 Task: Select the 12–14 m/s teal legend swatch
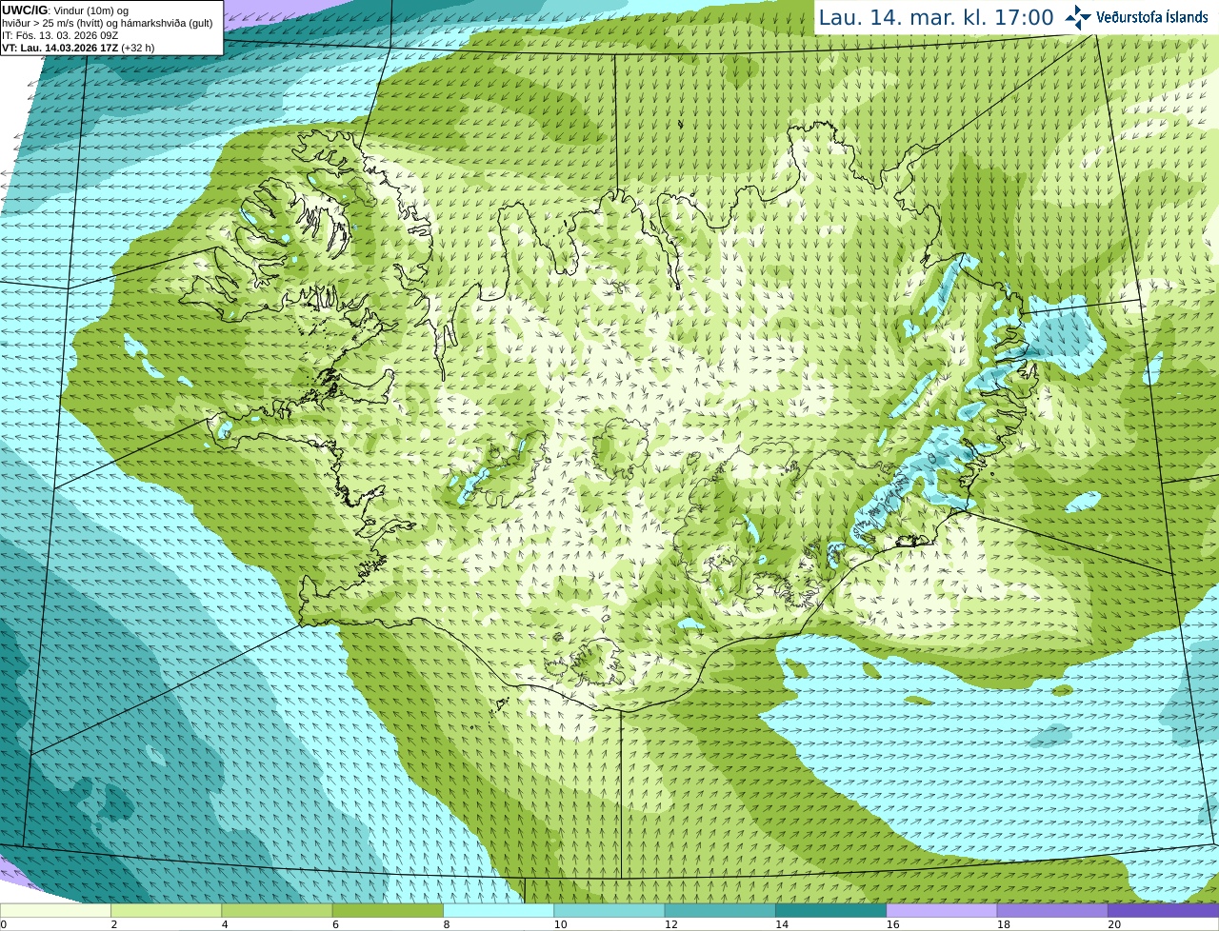tap(720, 910)
